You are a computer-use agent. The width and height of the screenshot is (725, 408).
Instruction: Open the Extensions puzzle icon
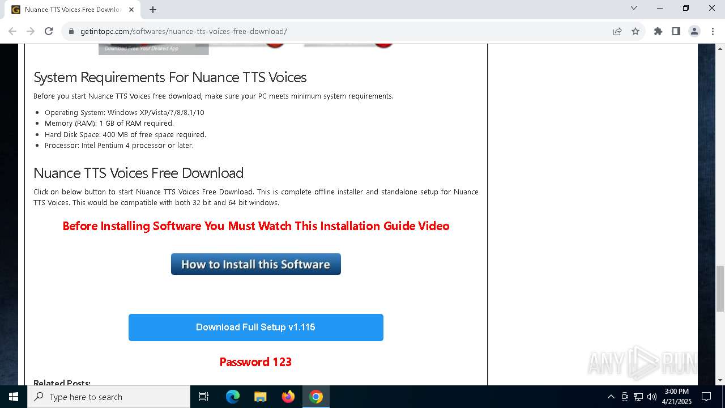click(658, 31)
